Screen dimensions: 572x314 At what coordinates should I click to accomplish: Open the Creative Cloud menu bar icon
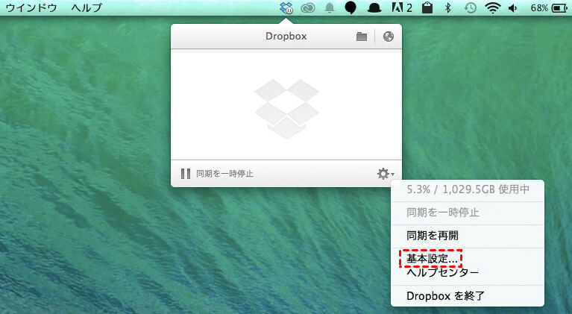pyautogui.click(x=307, y=7)
